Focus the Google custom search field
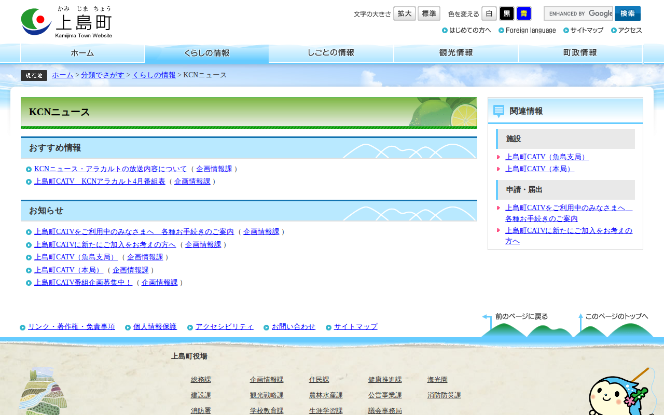This screenshot has width=664, height=415. click(578, 13)
